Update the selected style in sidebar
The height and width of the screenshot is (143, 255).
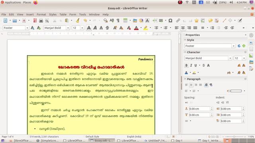(239, 46)
